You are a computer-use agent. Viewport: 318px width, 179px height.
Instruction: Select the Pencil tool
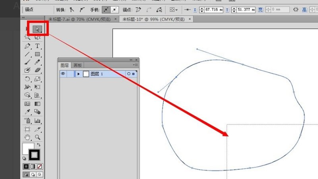pos(37,62)
